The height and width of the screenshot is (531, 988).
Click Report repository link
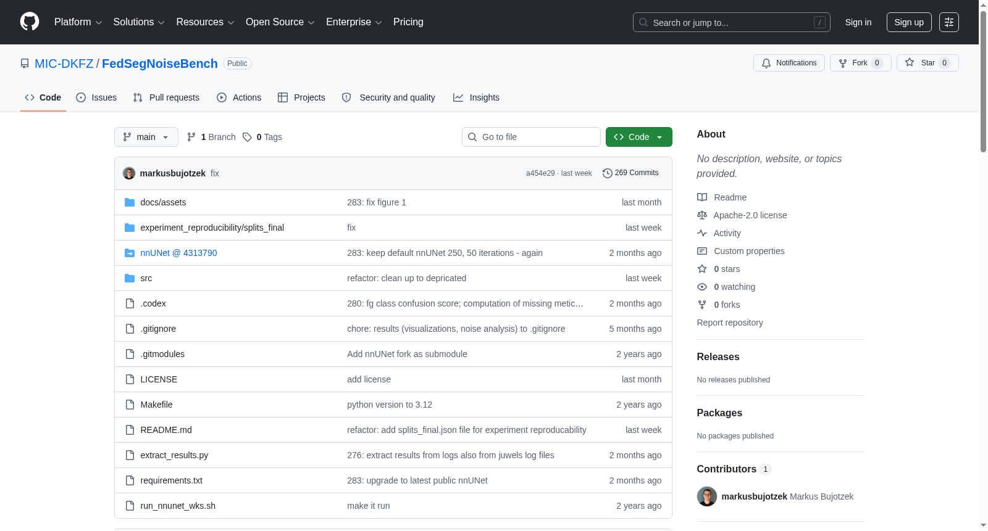point(730,323)
